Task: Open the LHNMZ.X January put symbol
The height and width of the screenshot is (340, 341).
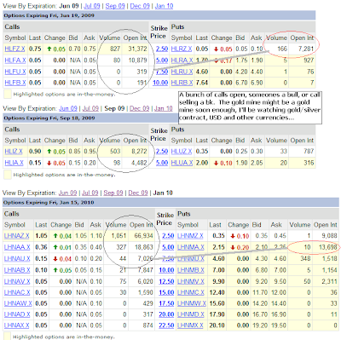Action: pos(190,236)
